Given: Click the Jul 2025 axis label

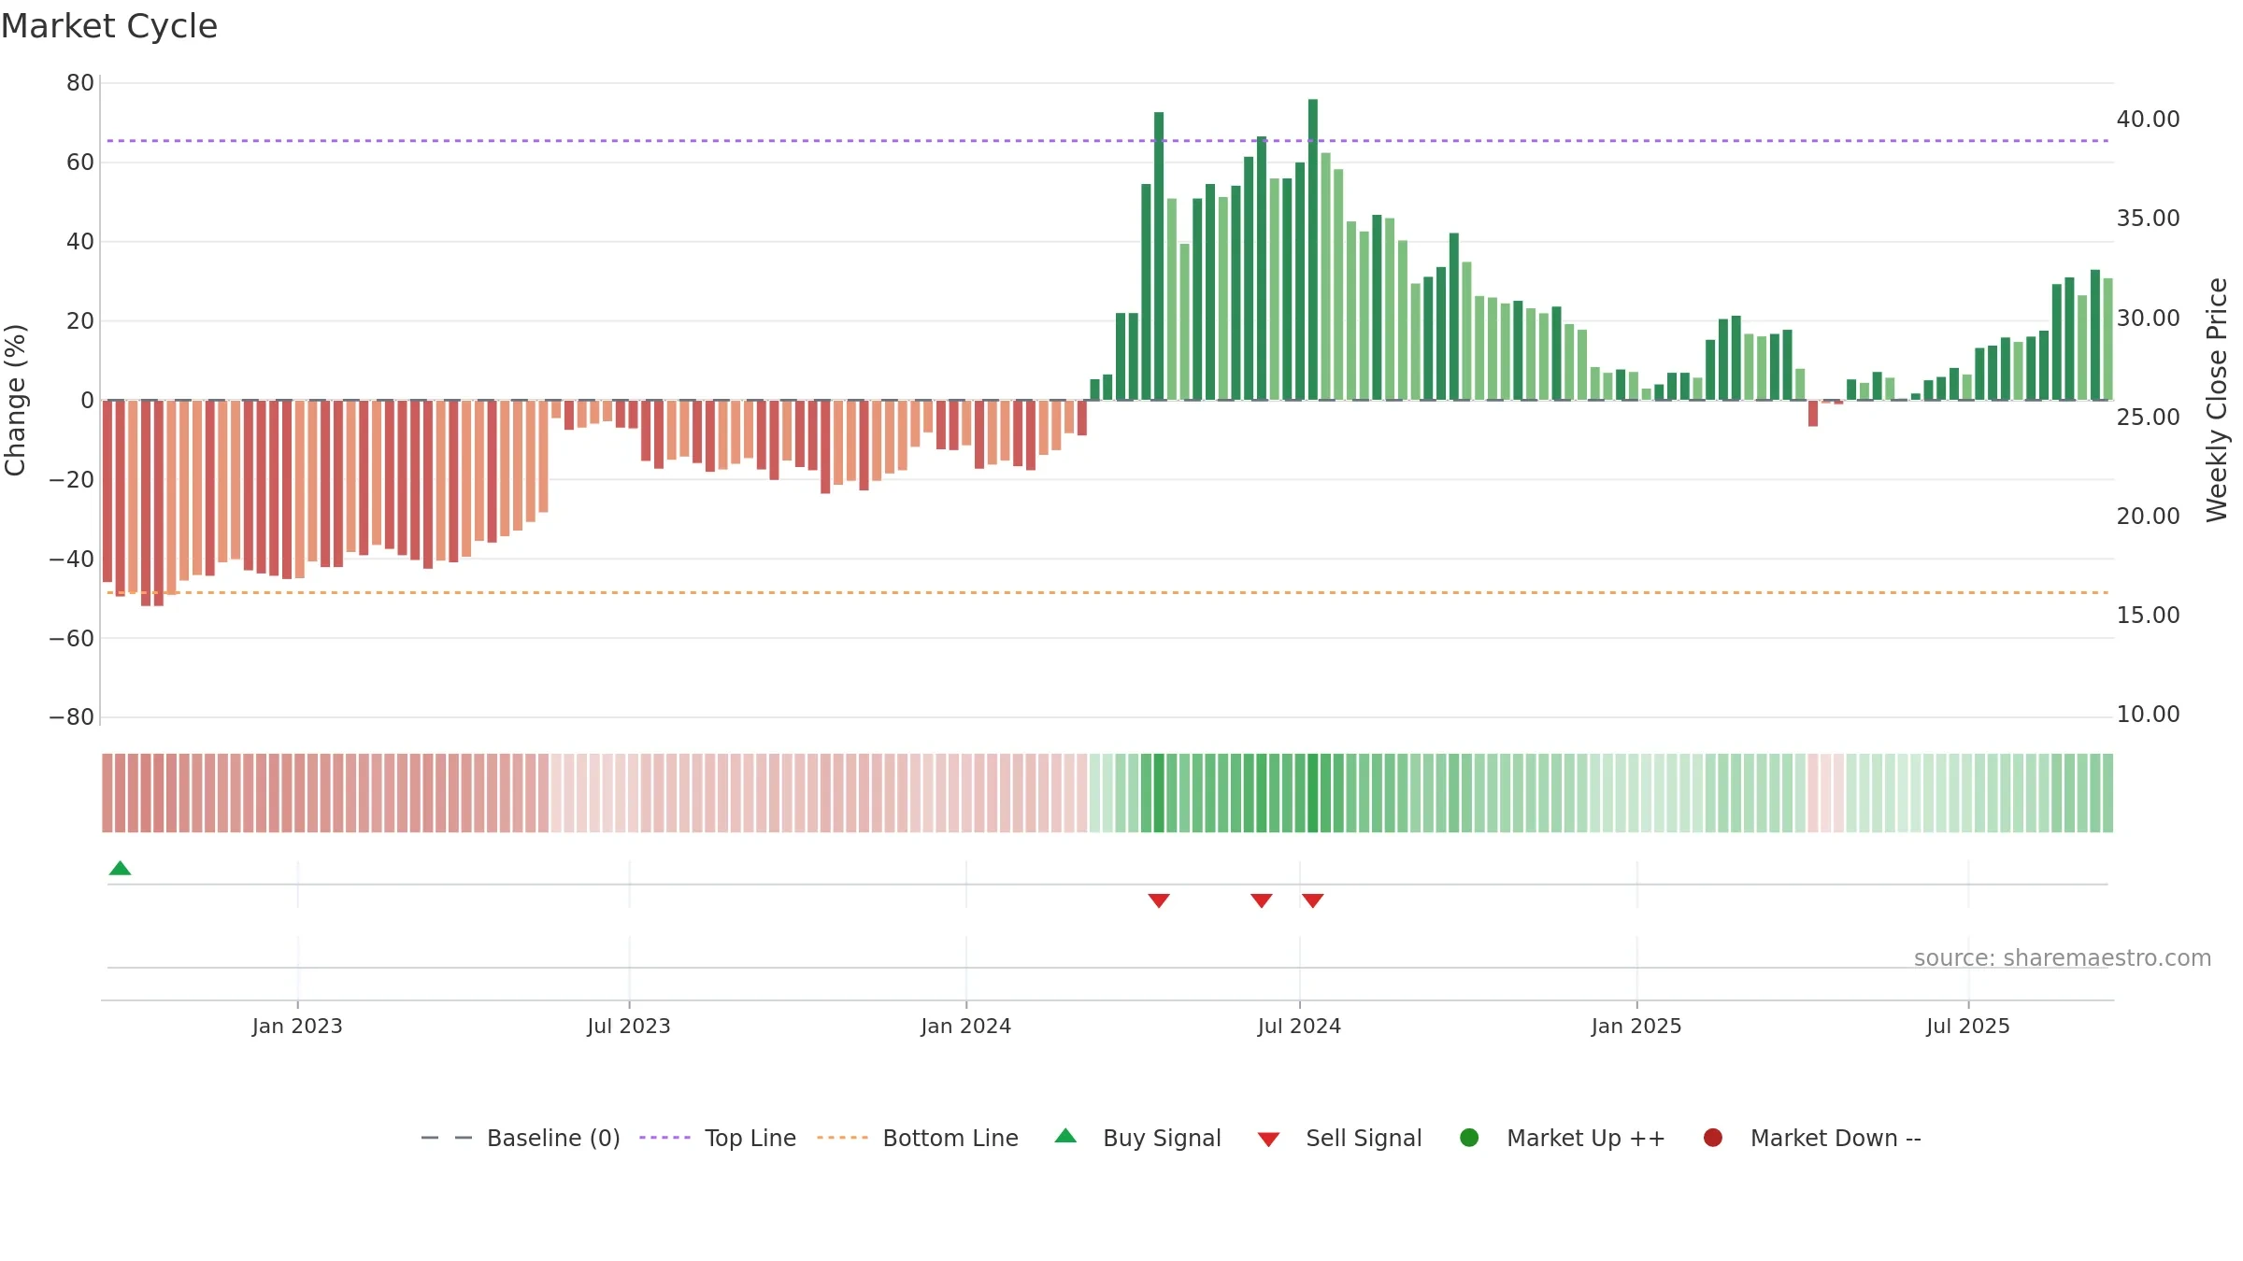Looking at the screenshot, I should (1968, 1027).
